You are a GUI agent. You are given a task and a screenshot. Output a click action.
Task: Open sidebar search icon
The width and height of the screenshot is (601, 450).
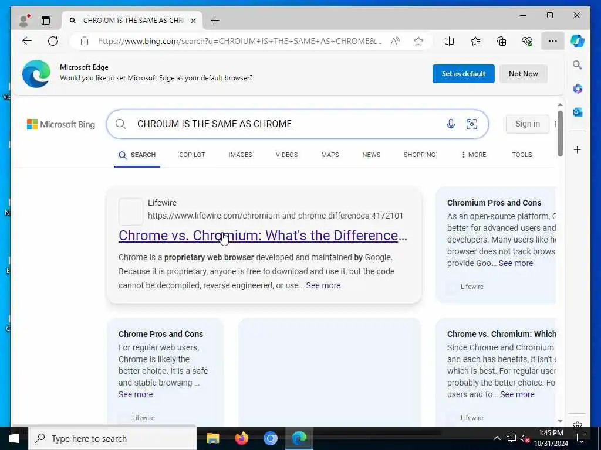click(578, 65)
